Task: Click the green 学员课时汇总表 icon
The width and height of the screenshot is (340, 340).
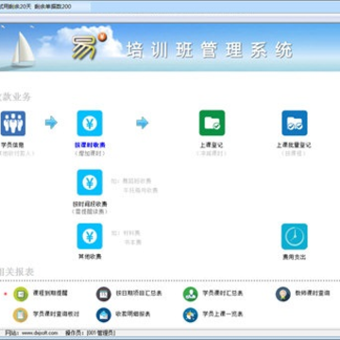Action: (x=191, y=294)
